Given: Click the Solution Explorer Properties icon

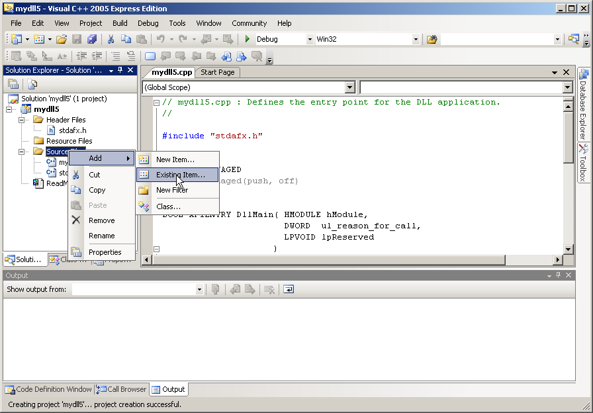Looking at the screenshot, I should pyautogui.click(x=13, y=84).
